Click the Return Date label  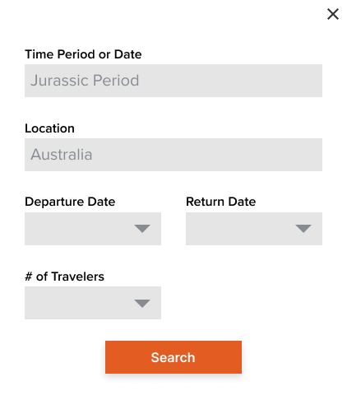tap(221, 202)
